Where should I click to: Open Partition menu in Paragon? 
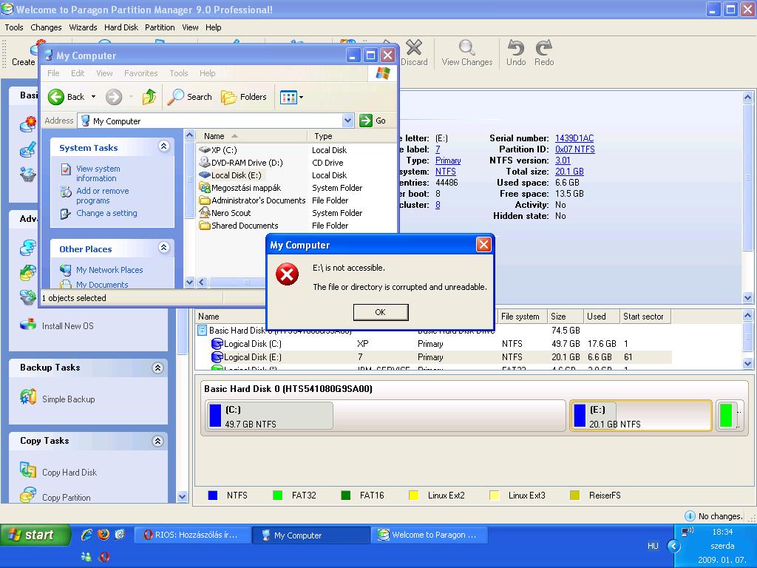(160, 27)
